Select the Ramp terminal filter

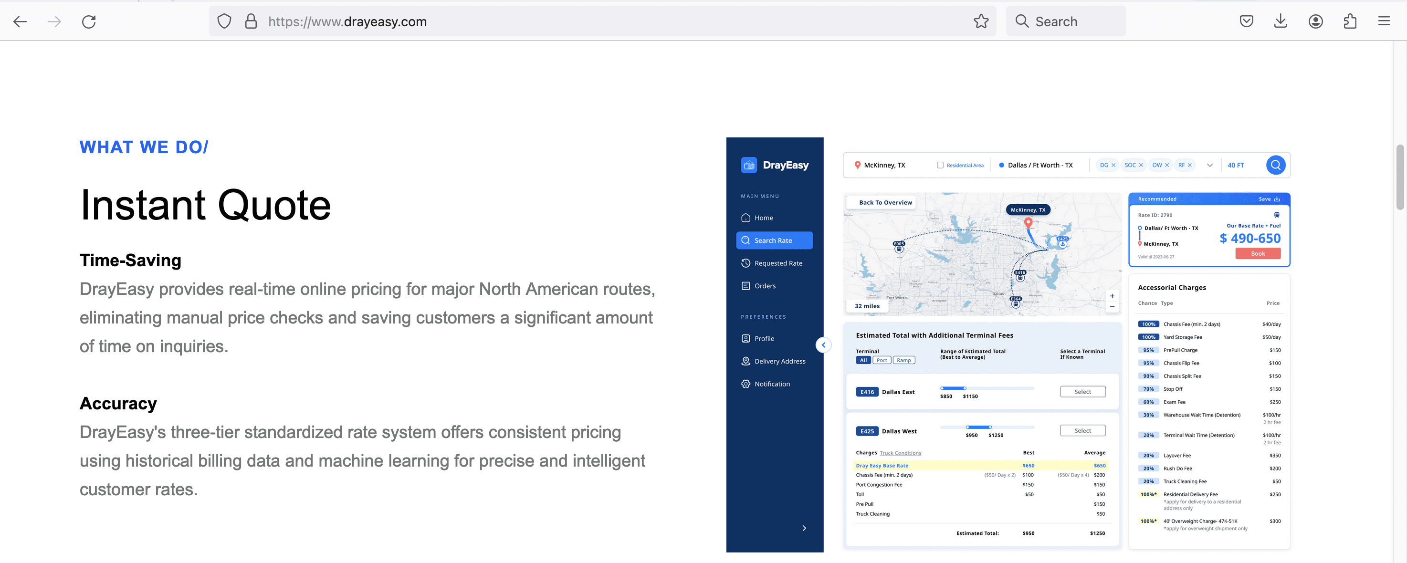[x=903, y=360]
